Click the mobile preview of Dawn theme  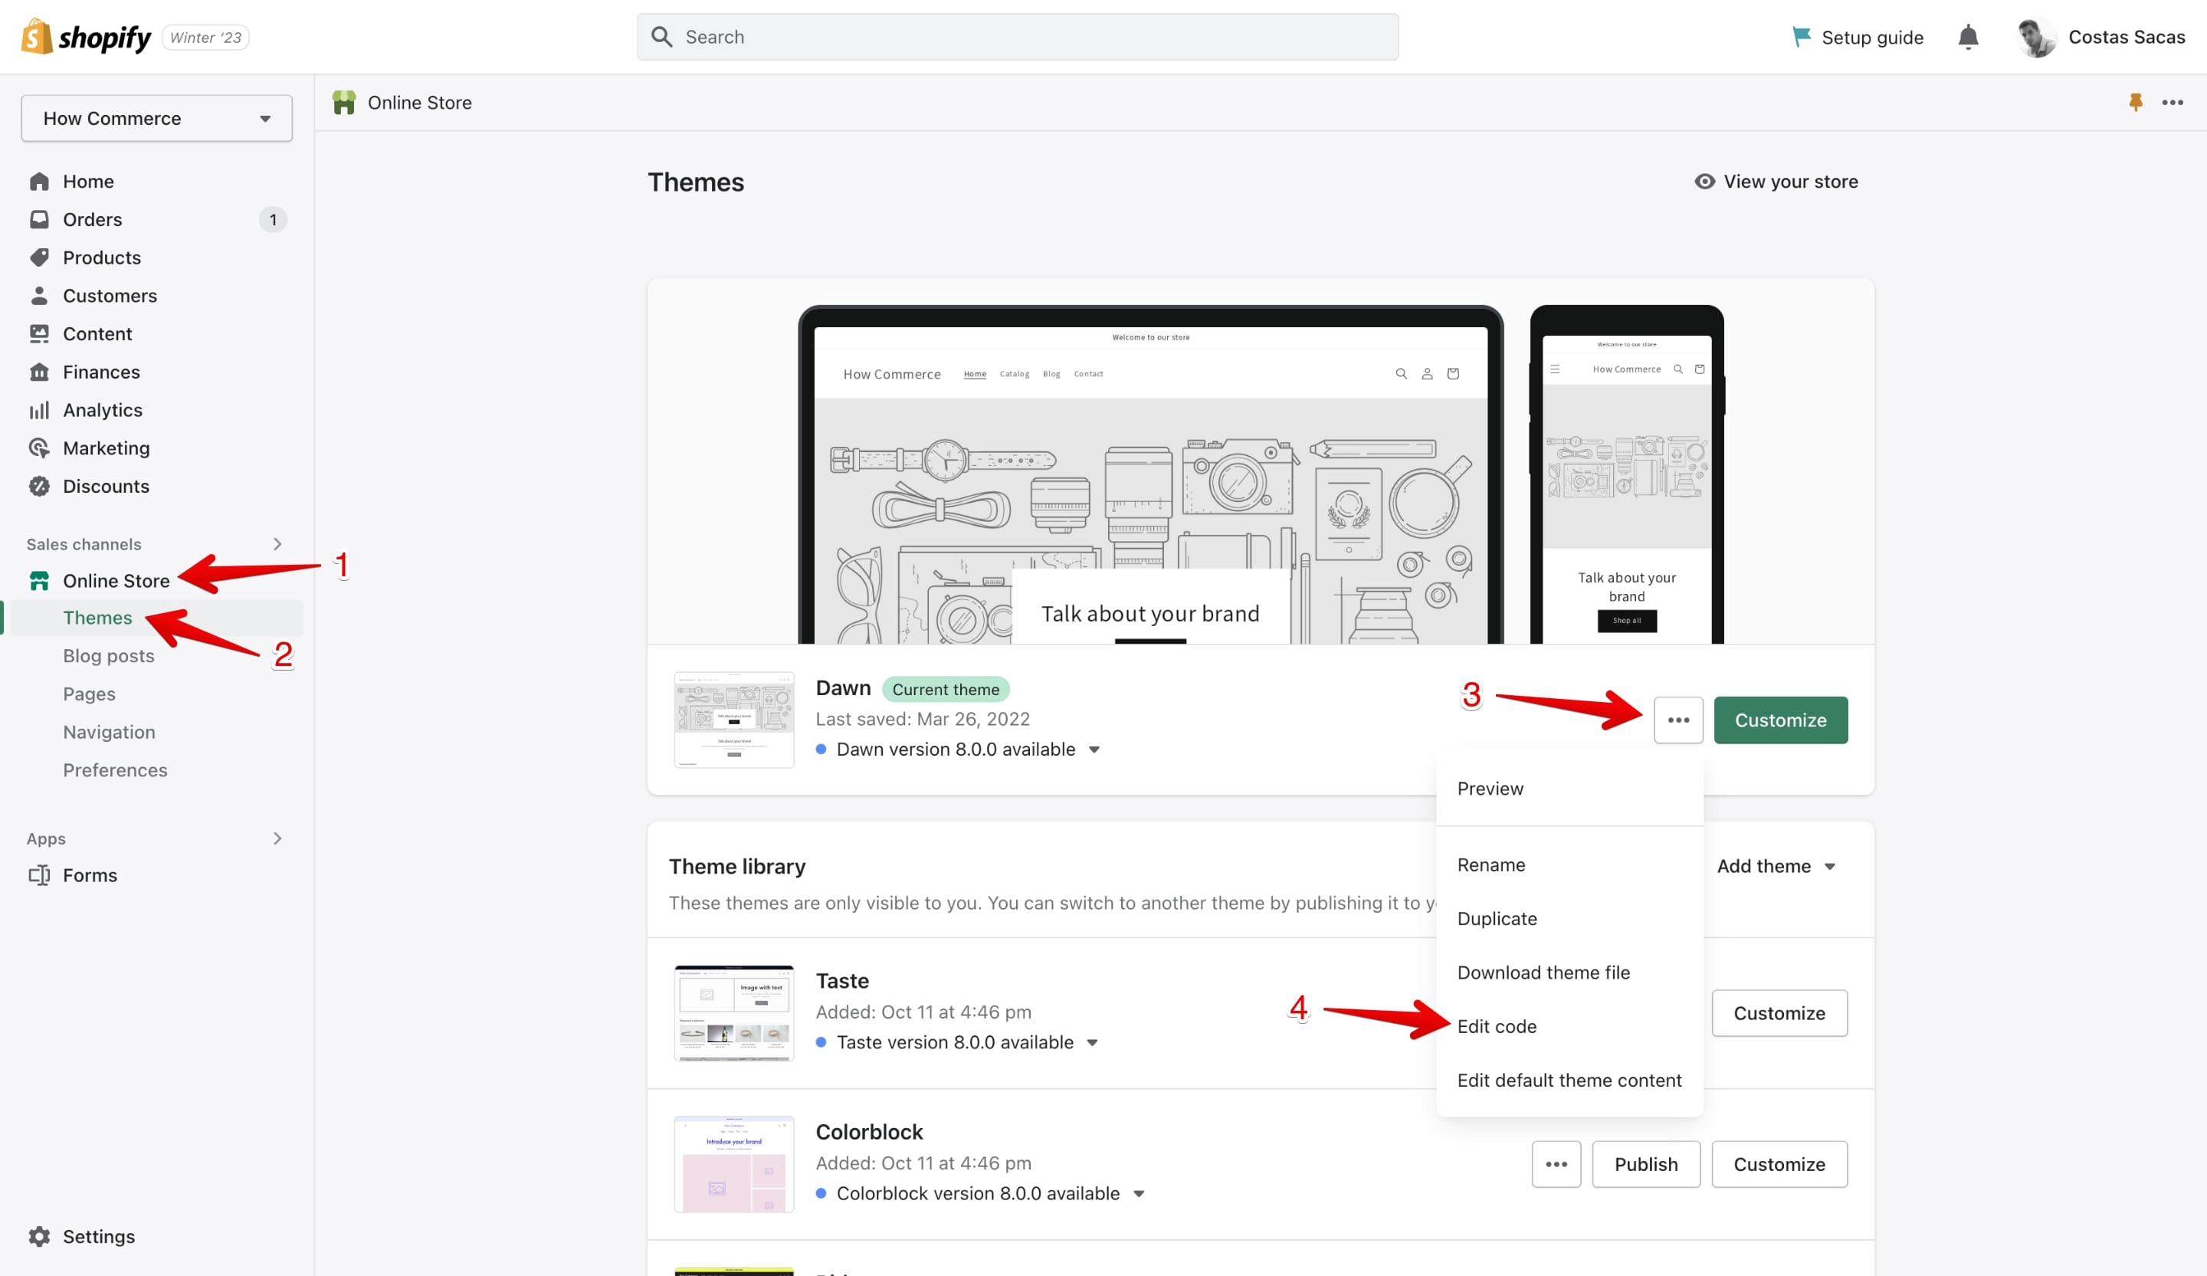[x=1627, y=474]
